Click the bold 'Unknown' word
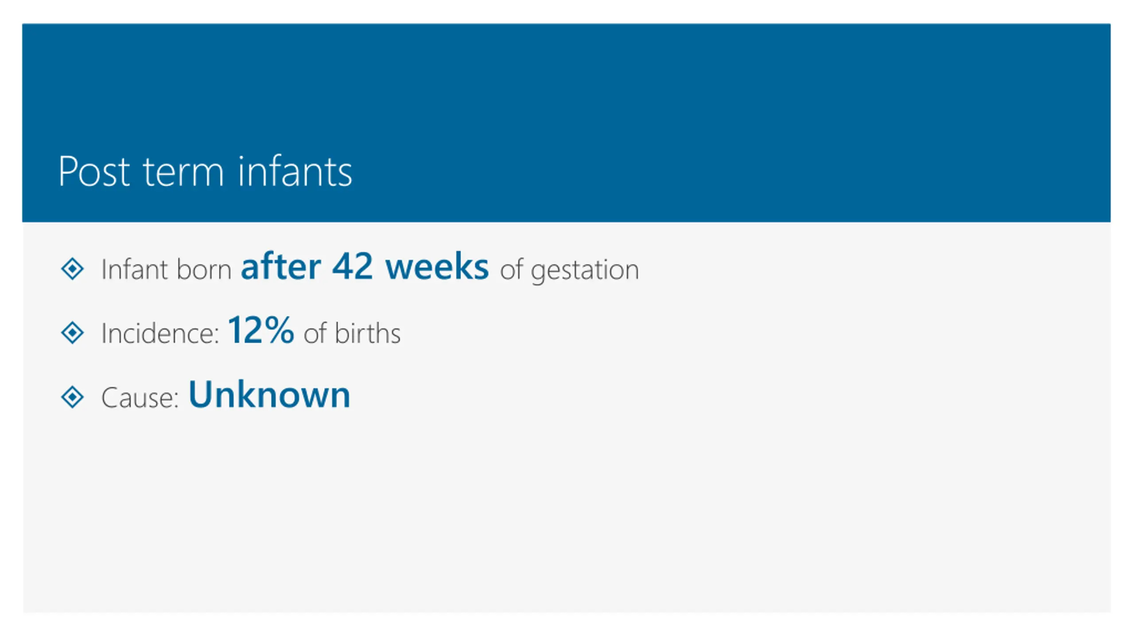 pos(269,394)
